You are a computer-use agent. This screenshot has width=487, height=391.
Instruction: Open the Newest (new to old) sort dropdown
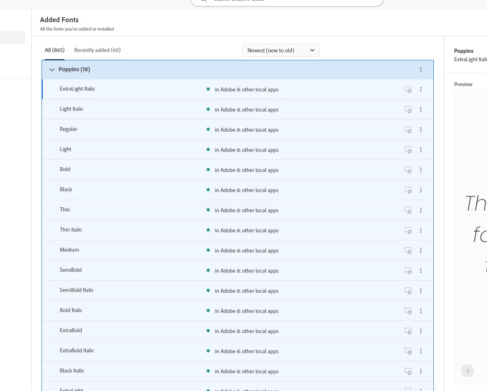point(281,50)
